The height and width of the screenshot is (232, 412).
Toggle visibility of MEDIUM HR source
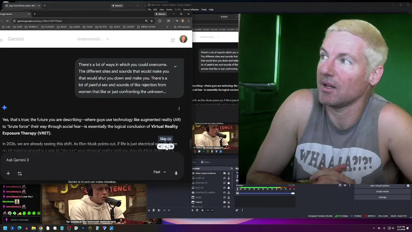pos(224,183)
